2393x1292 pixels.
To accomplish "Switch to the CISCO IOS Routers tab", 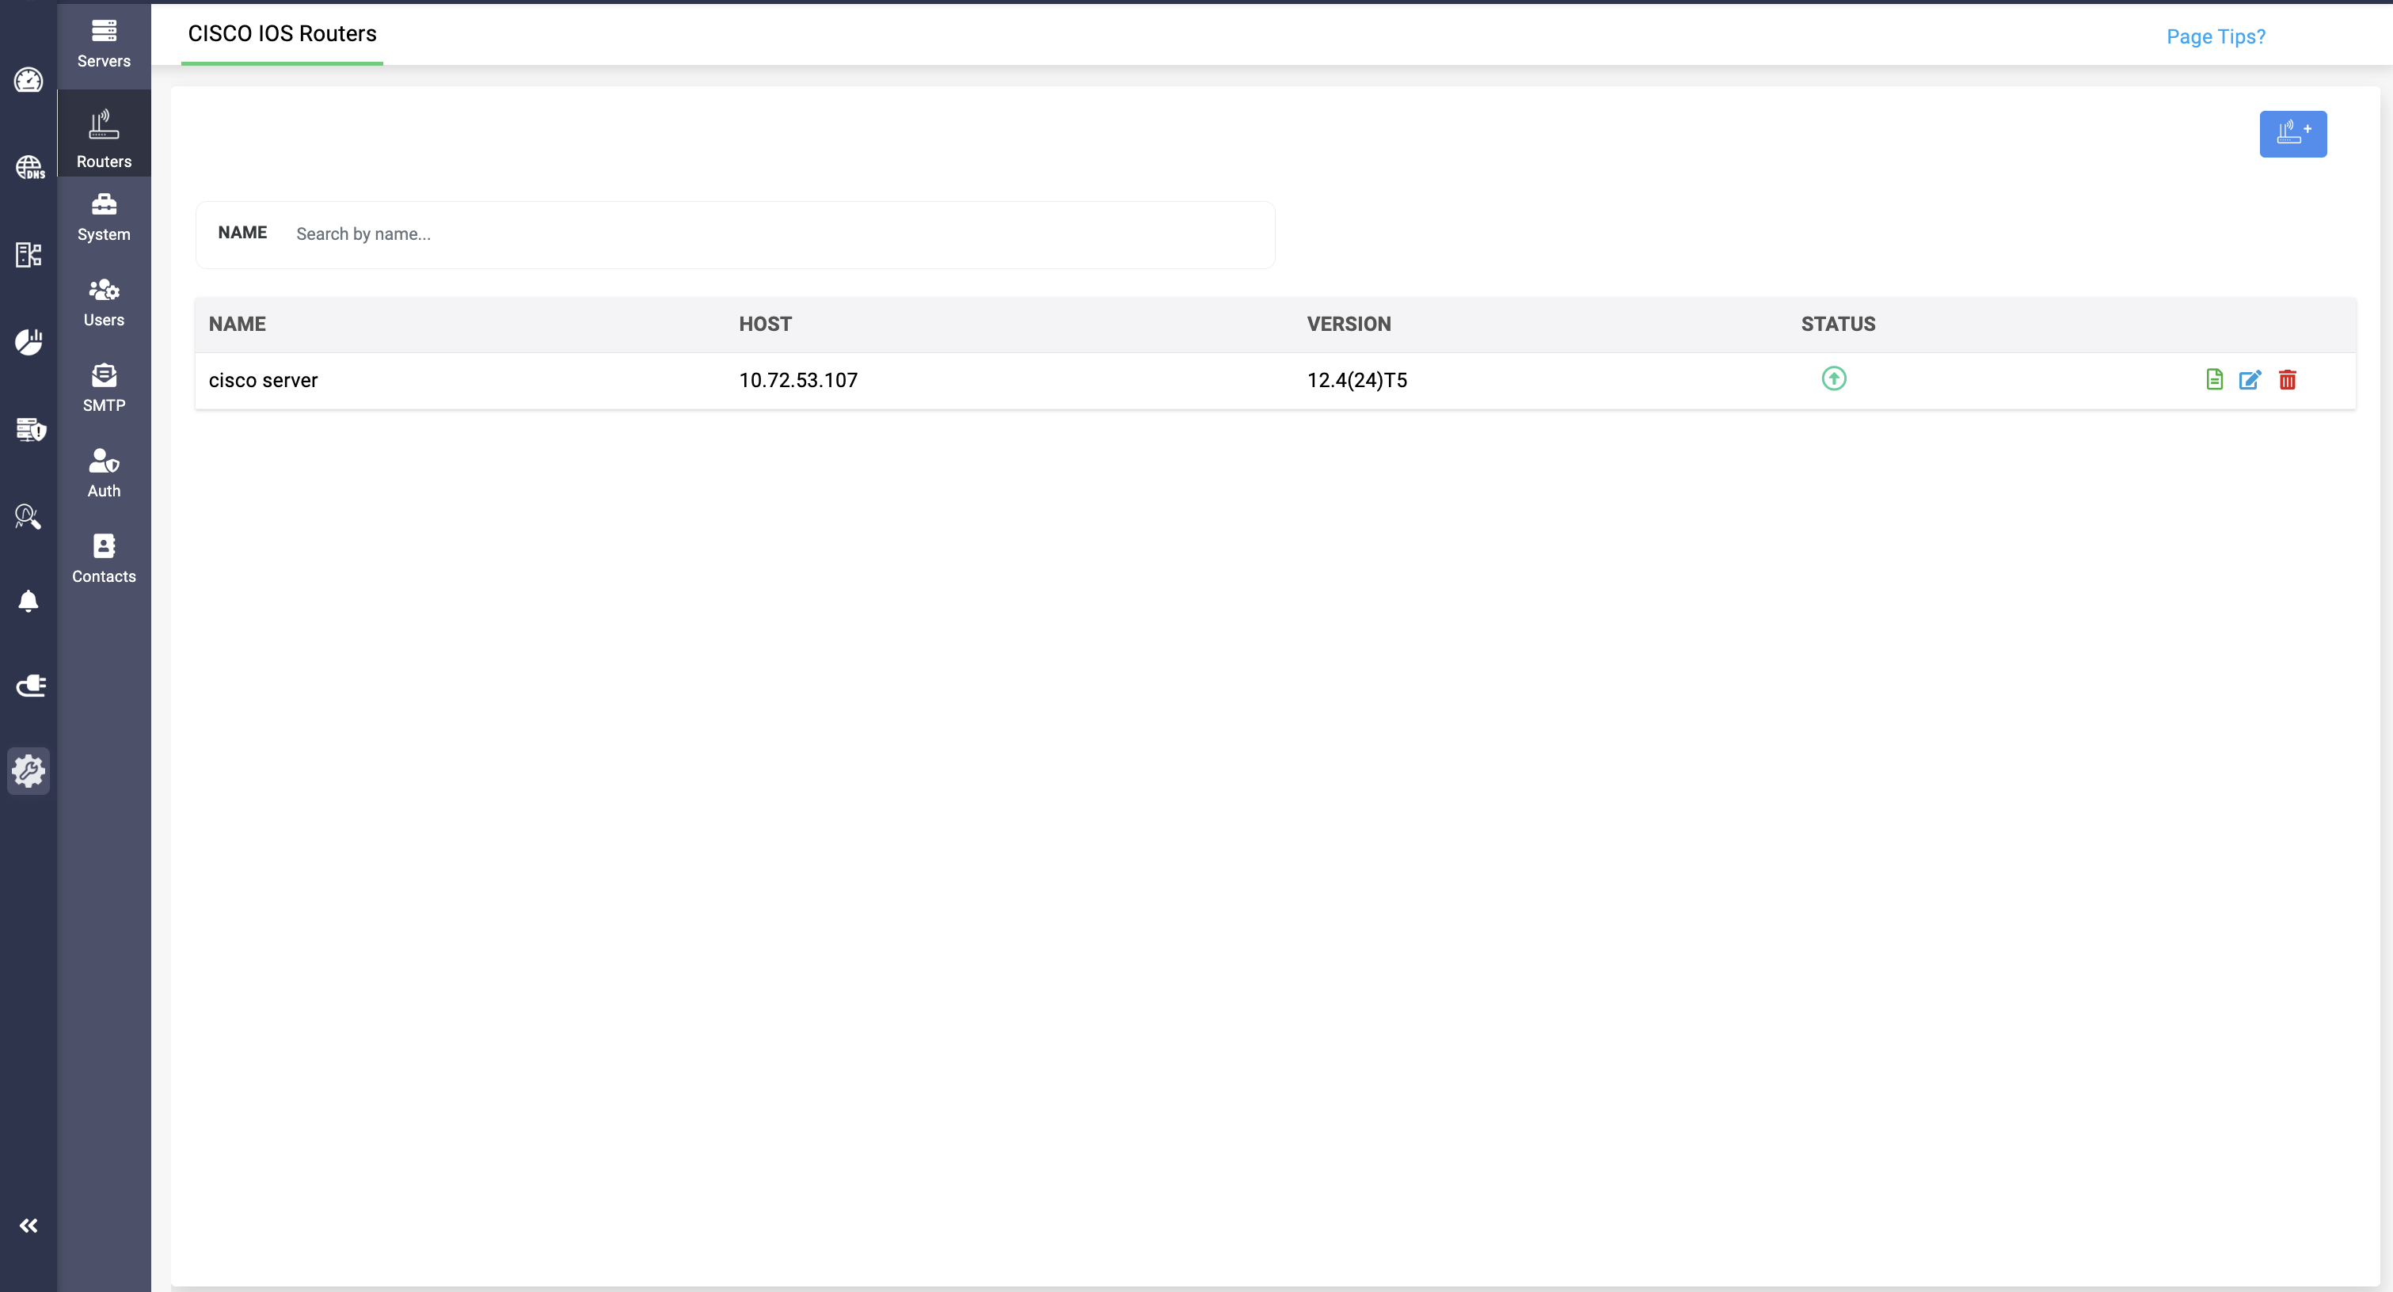I will (x=281, y=34).
